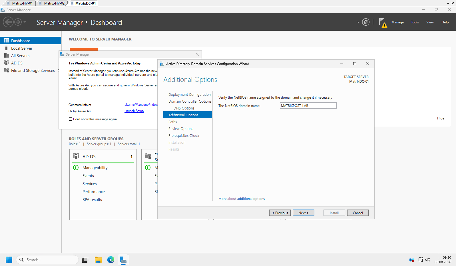Click the blue servers tray icon with red badge
The image size is (456, 266).
coord(412,260)
